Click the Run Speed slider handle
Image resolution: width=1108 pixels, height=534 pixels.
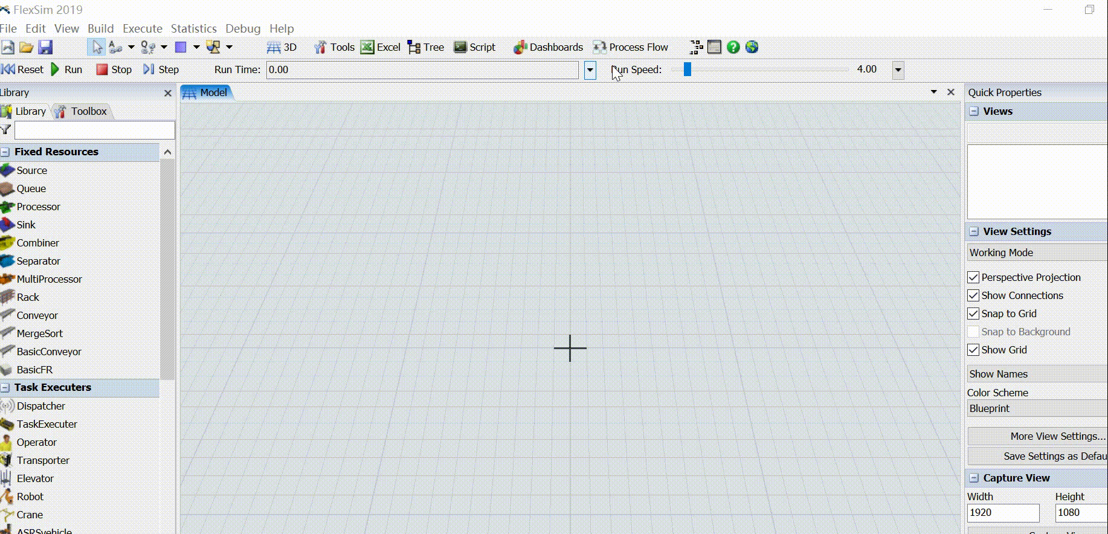[x=687, y=69]
